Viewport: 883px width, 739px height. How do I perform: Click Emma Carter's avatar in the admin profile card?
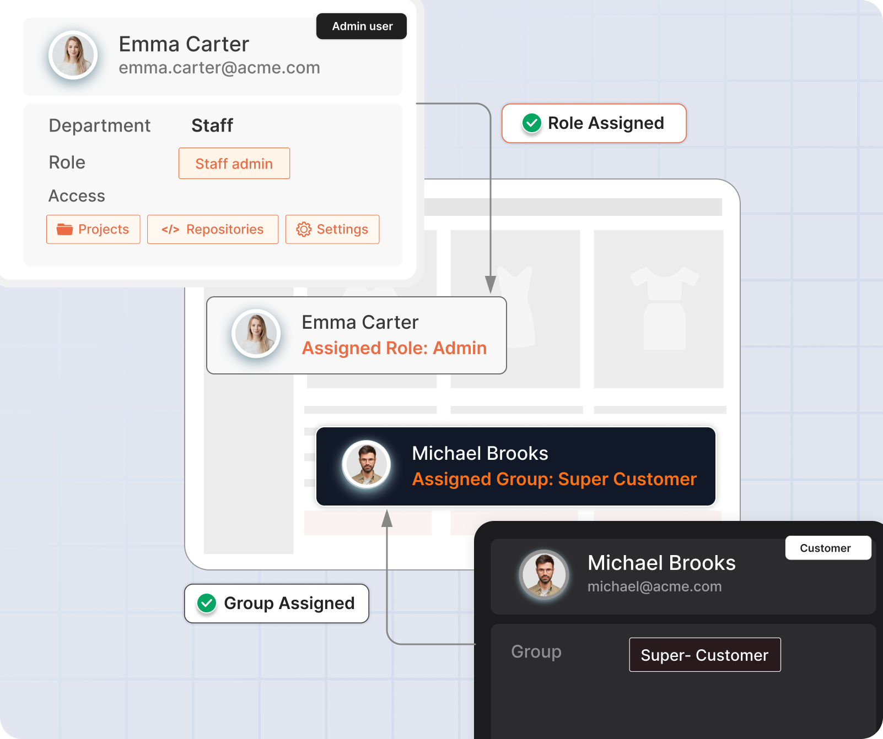coord(73,55)
